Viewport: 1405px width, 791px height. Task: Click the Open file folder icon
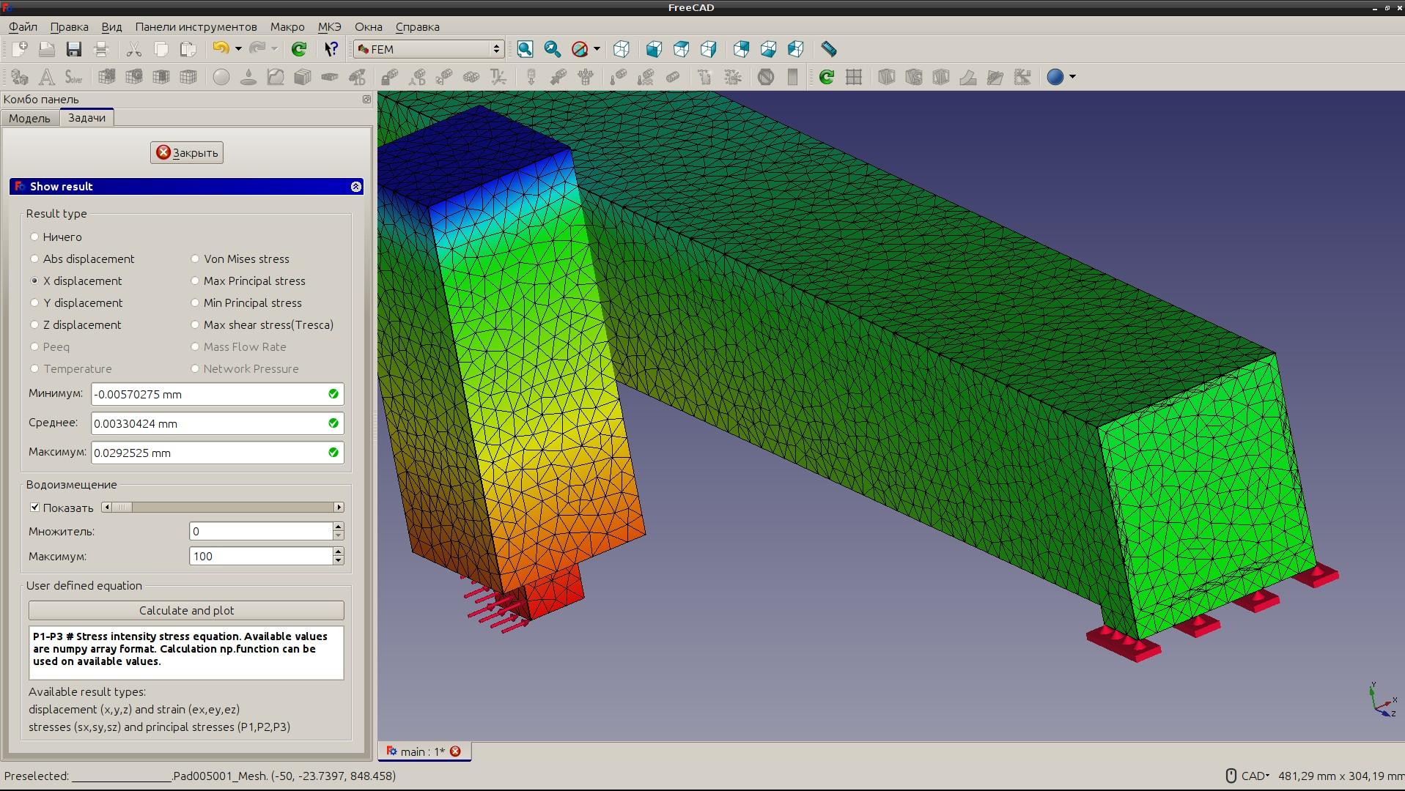[47, 49]
